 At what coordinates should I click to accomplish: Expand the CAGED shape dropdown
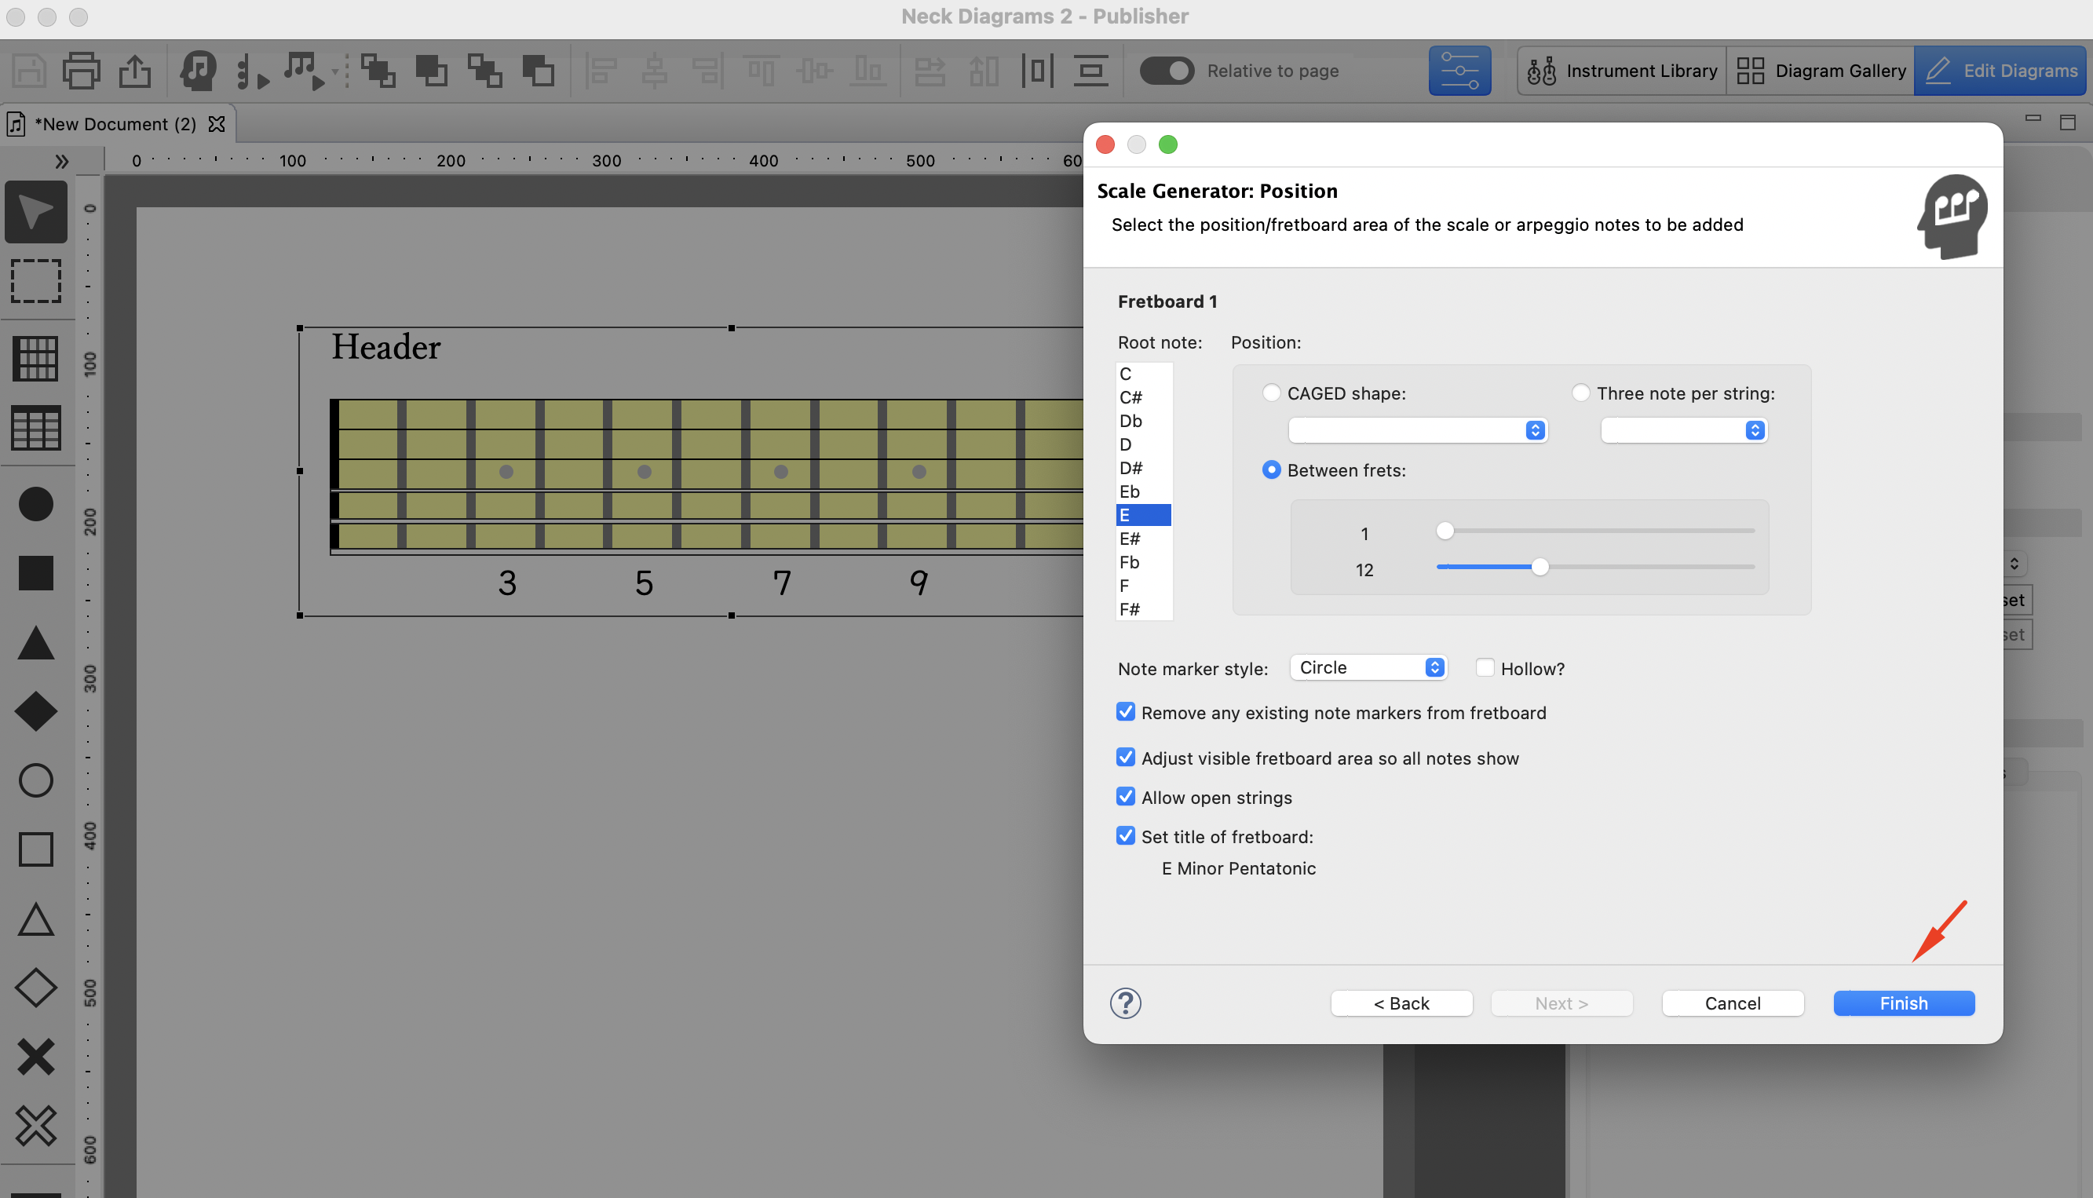pos(1418,430)
